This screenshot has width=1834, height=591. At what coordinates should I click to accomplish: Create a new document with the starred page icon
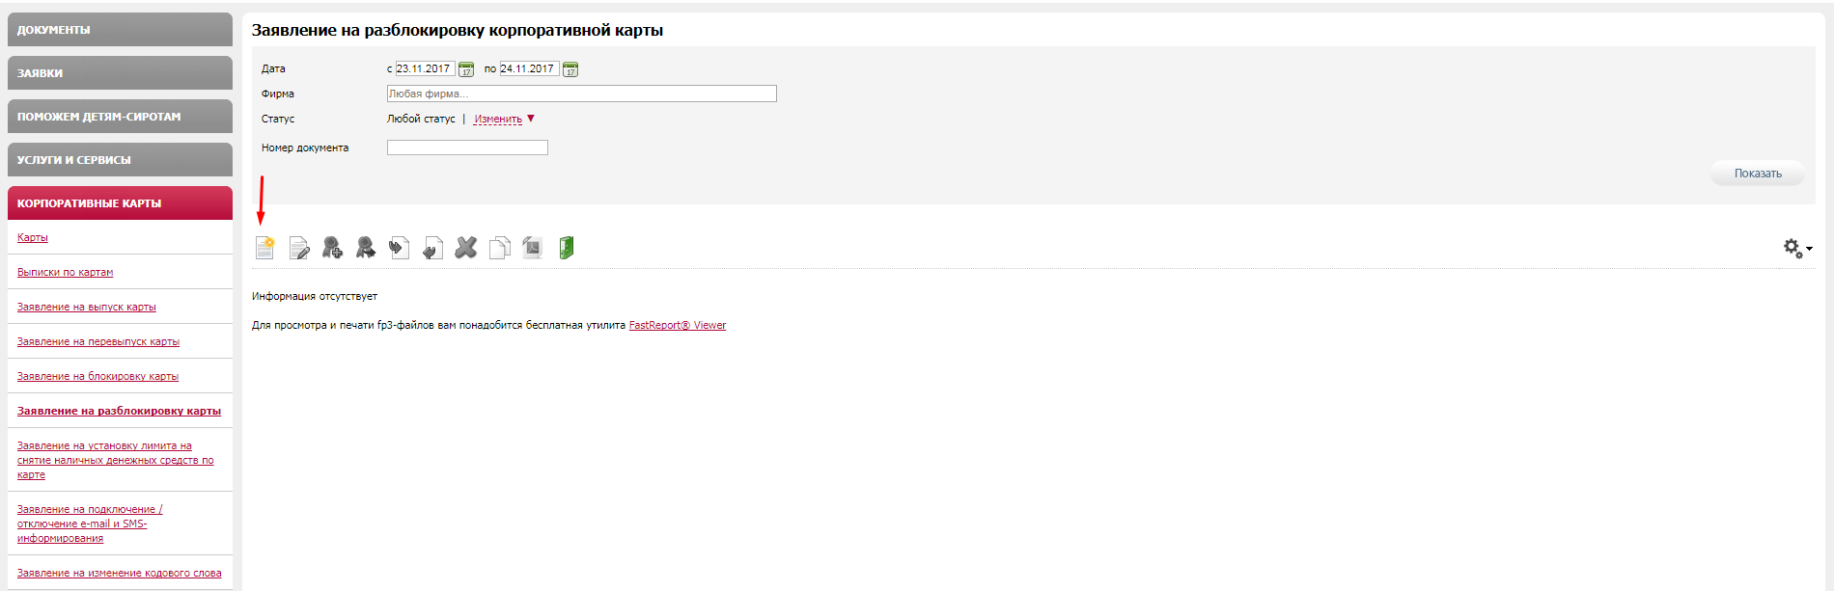click(x=264, y=248)
